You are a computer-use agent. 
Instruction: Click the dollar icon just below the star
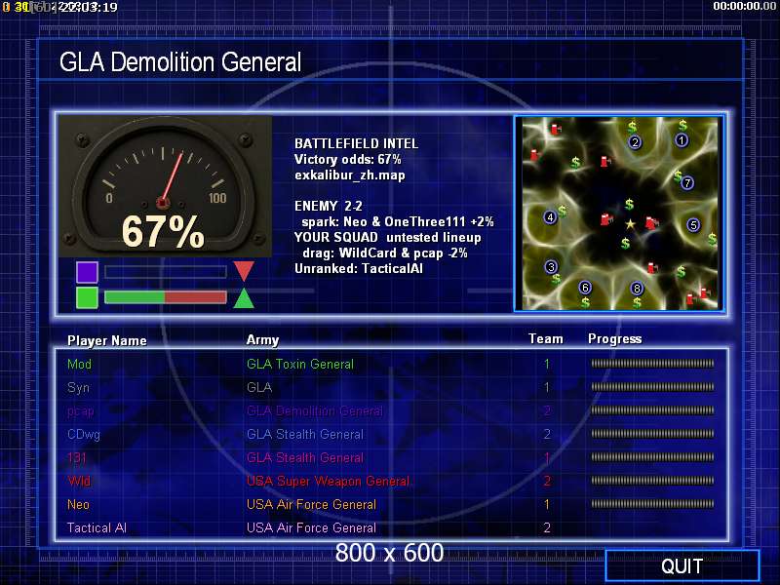click(x=625, y=243)
